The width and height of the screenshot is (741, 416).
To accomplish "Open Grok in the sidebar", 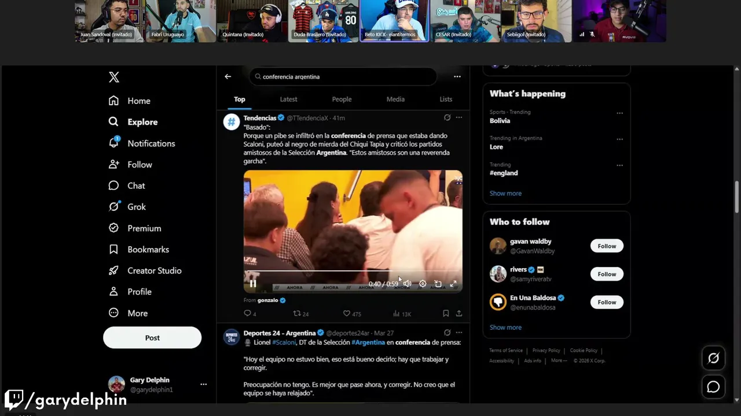I will (127, 207).
